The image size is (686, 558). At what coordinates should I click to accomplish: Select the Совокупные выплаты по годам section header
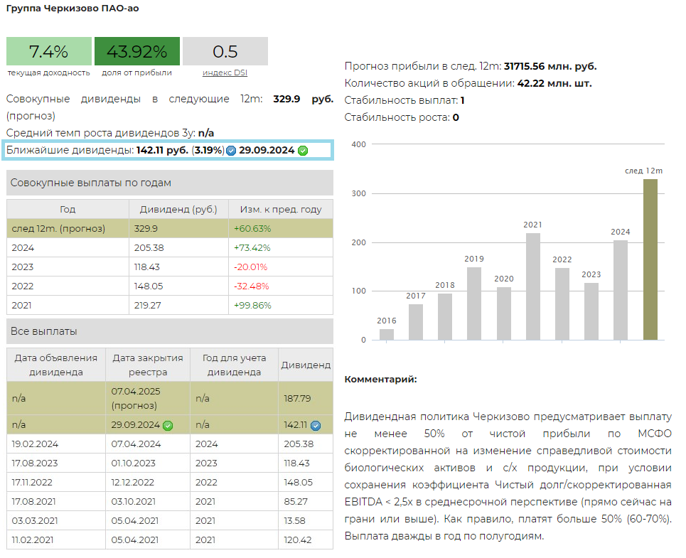[x=169, y=183]
